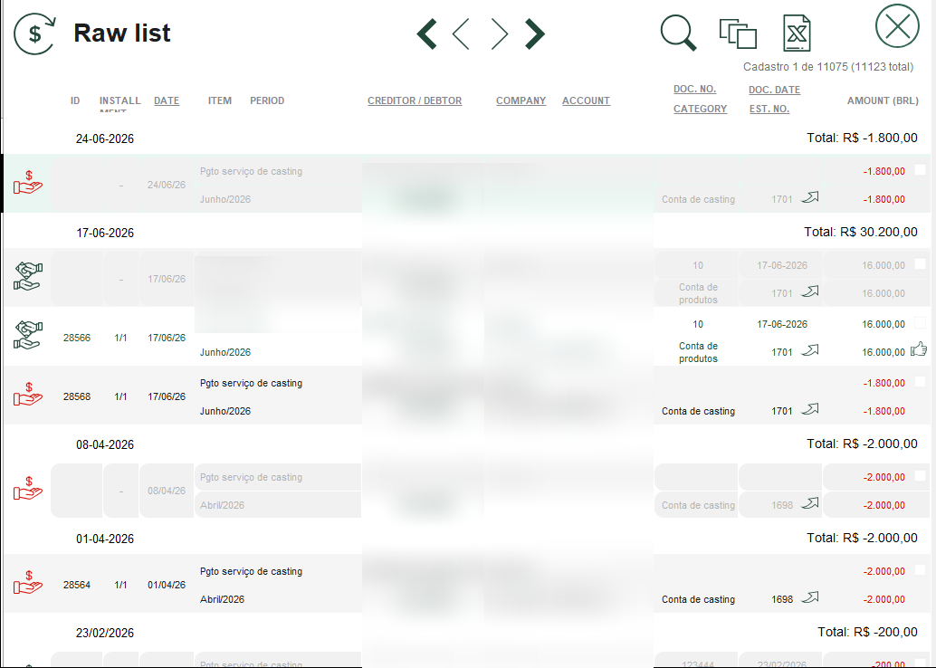Sort by the DATE column header

click(x=167, y=100)
